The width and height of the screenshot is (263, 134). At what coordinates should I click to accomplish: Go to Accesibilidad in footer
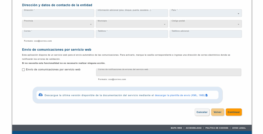tap(194, 128)
